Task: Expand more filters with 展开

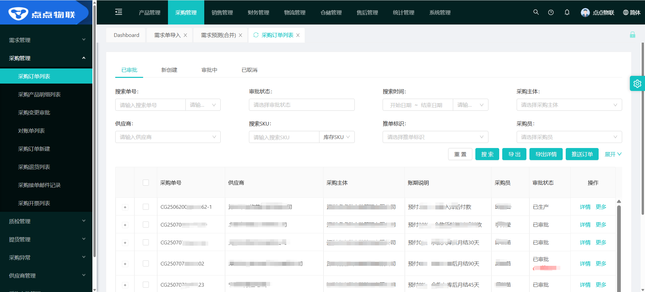Action: pyautogui.click(x=613, y=154)
